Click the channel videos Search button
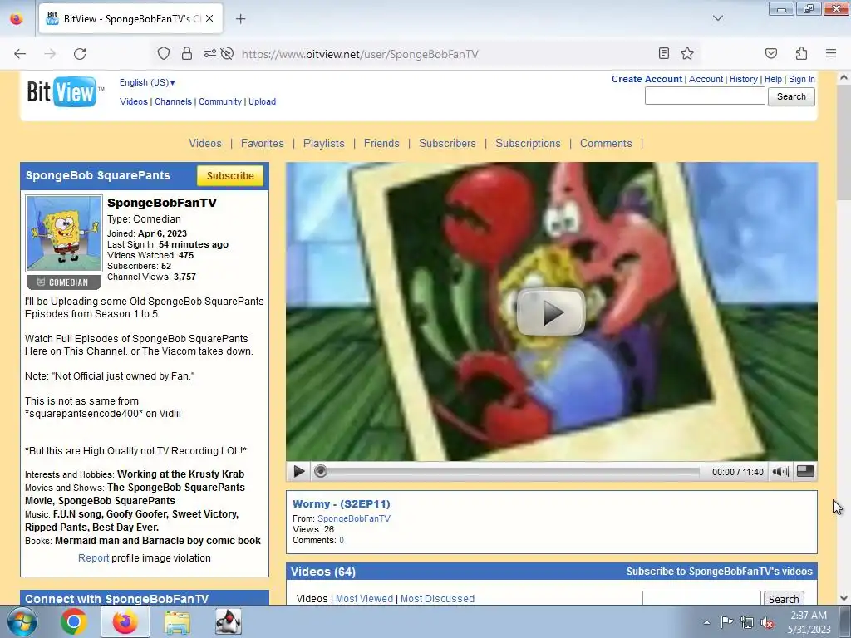 point(784,598)
